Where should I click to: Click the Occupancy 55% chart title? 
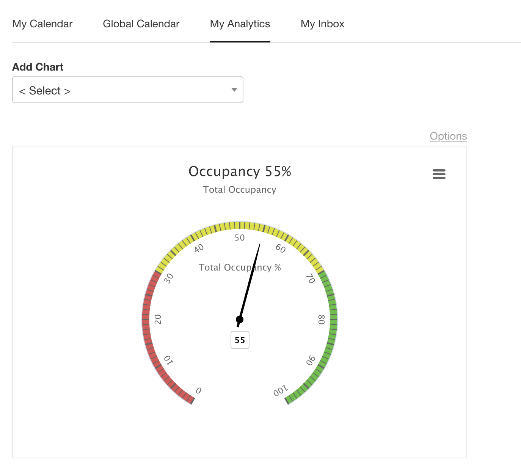240,171
